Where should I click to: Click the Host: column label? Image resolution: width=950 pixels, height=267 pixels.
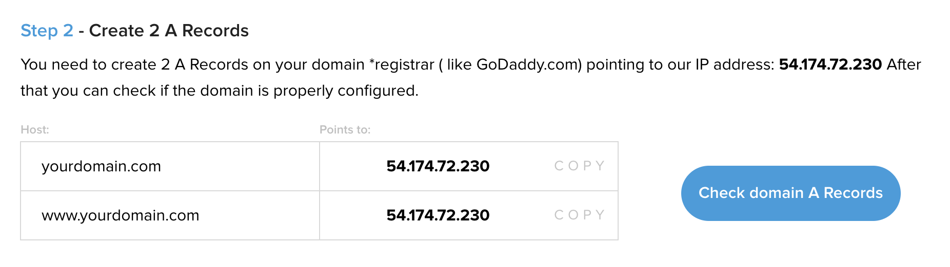pyautogui.click(x=35, y=129)
